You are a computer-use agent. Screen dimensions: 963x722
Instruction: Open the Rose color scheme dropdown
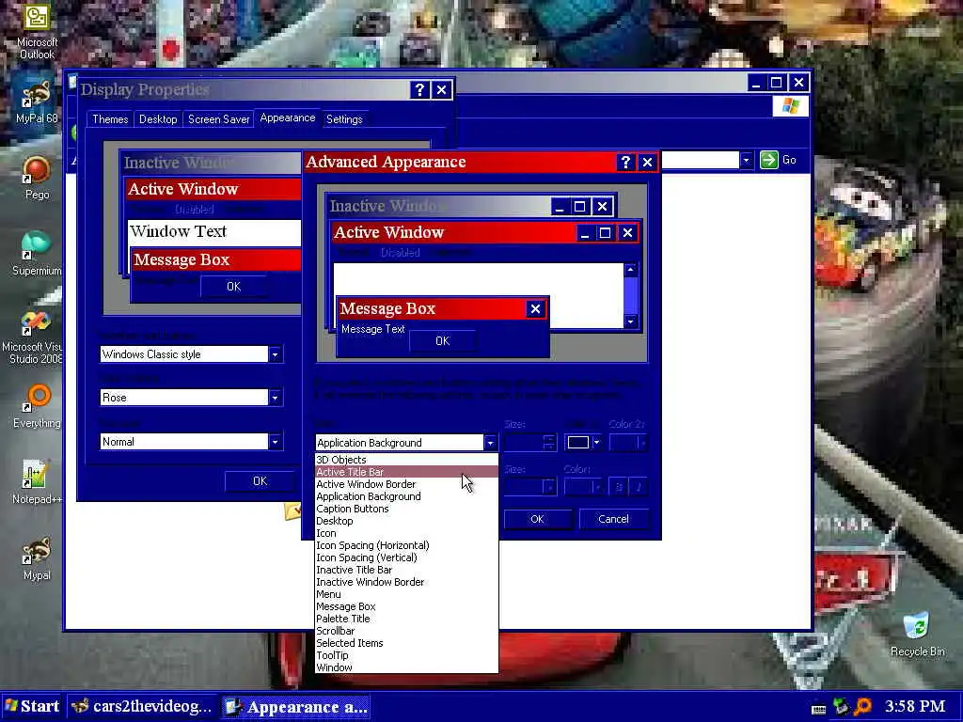[x=275, y=398]
